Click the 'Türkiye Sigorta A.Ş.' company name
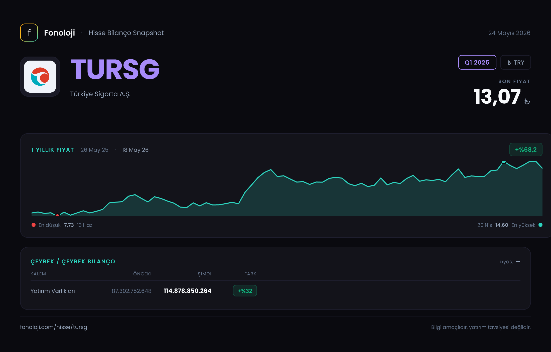This screenshot has height=352, width=551. 100,94
